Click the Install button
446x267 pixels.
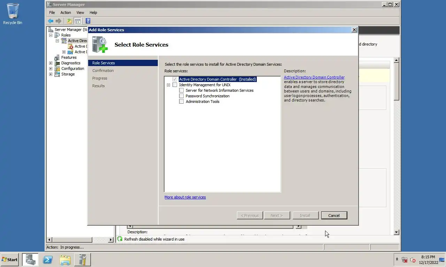click(x=305, y=216)
